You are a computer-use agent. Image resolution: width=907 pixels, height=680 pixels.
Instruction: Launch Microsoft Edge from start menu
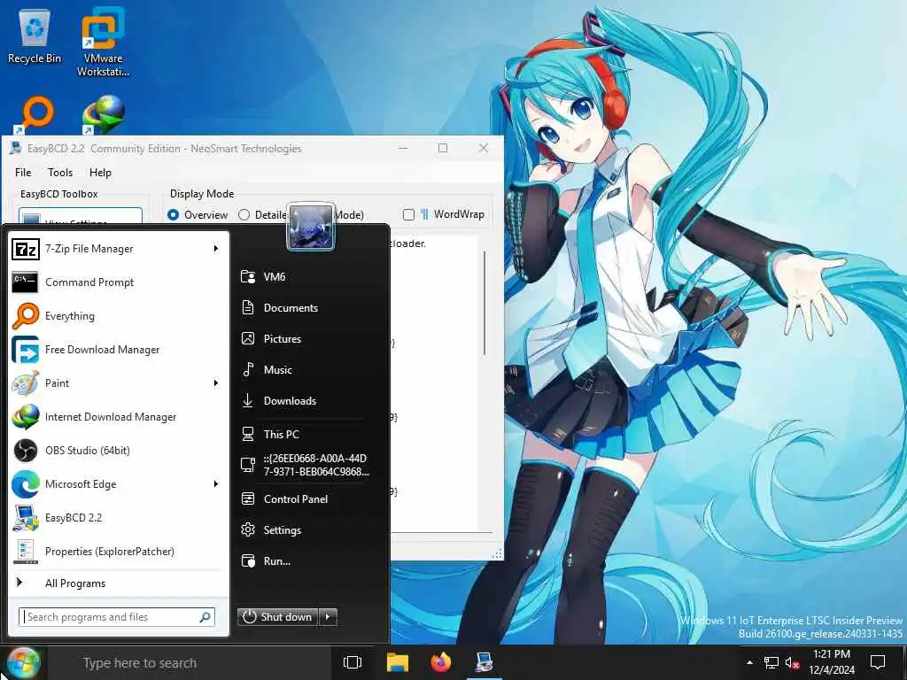click(119, 484)
